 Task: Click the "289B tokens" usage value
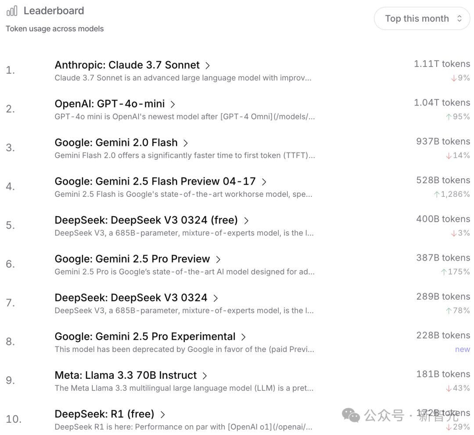coord(443,296)
